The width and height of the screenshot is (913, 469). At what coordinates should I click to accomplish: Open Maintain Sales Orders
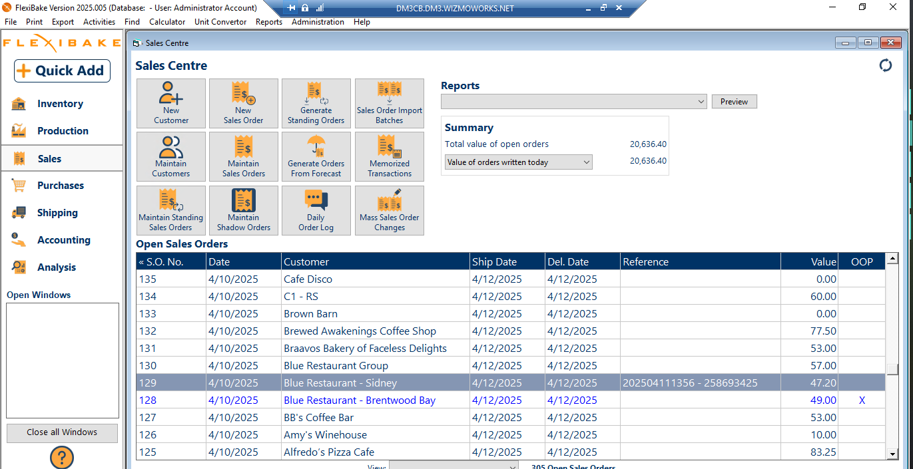click(x=244, y=156)
